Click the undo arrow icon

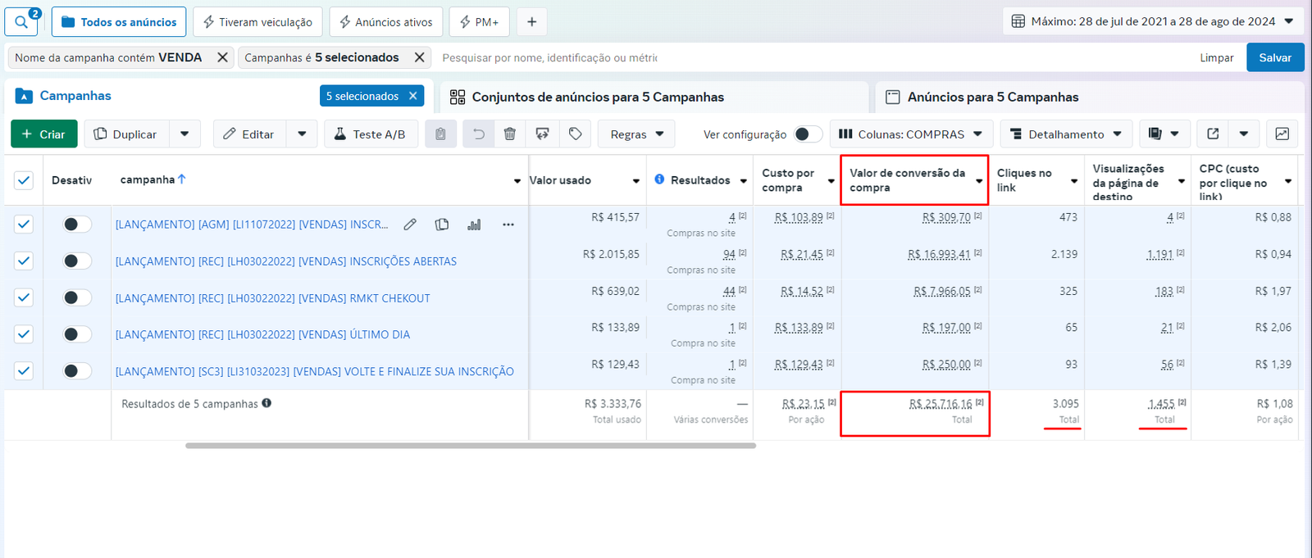tap(479, 134)
